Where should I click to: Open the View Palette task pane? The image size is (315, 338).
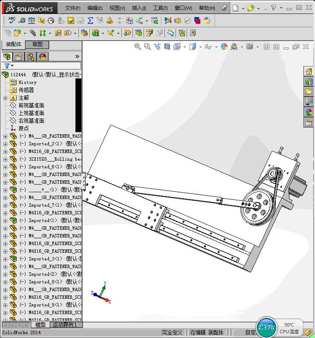point(309,102)
